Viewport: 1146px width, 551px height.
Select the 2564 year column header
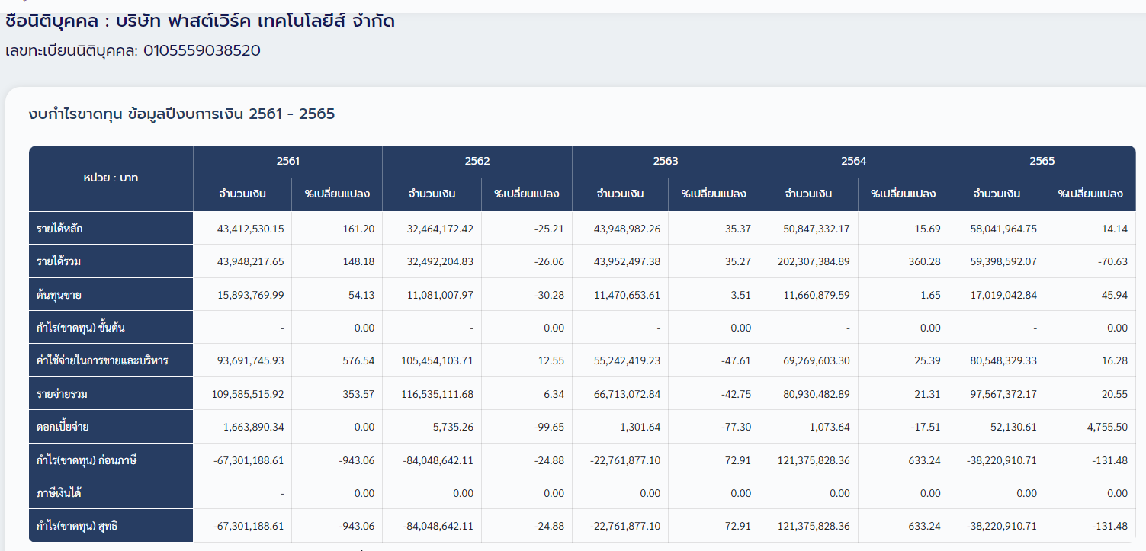point(854,162)
